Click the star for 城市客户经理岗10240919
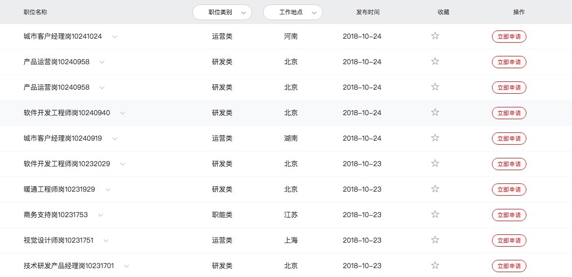The width and height of the screenshot is (572, 277). click(x=435, y=138)
